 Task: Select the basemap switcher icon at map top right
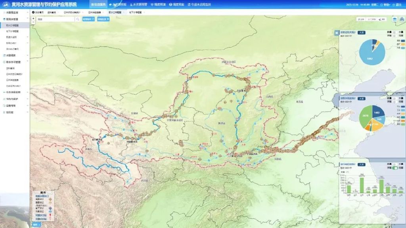click(x=402, y=19)
